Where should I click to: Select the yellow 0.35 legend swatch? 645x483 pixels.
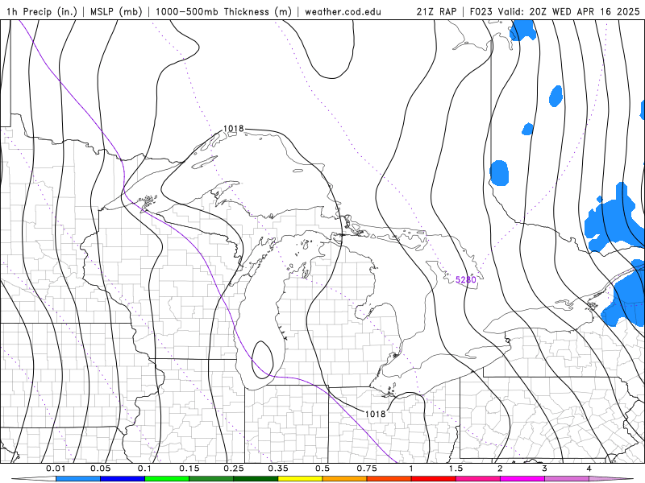(x=300, y=479)
